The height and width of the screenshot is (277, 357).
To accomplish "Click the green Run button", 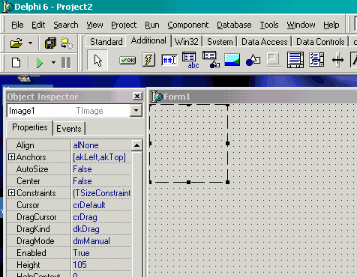I will tap(40, 63).
